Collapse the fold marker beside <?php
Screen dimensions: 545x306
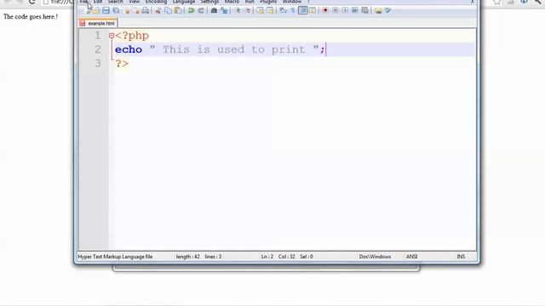(112, 36)
